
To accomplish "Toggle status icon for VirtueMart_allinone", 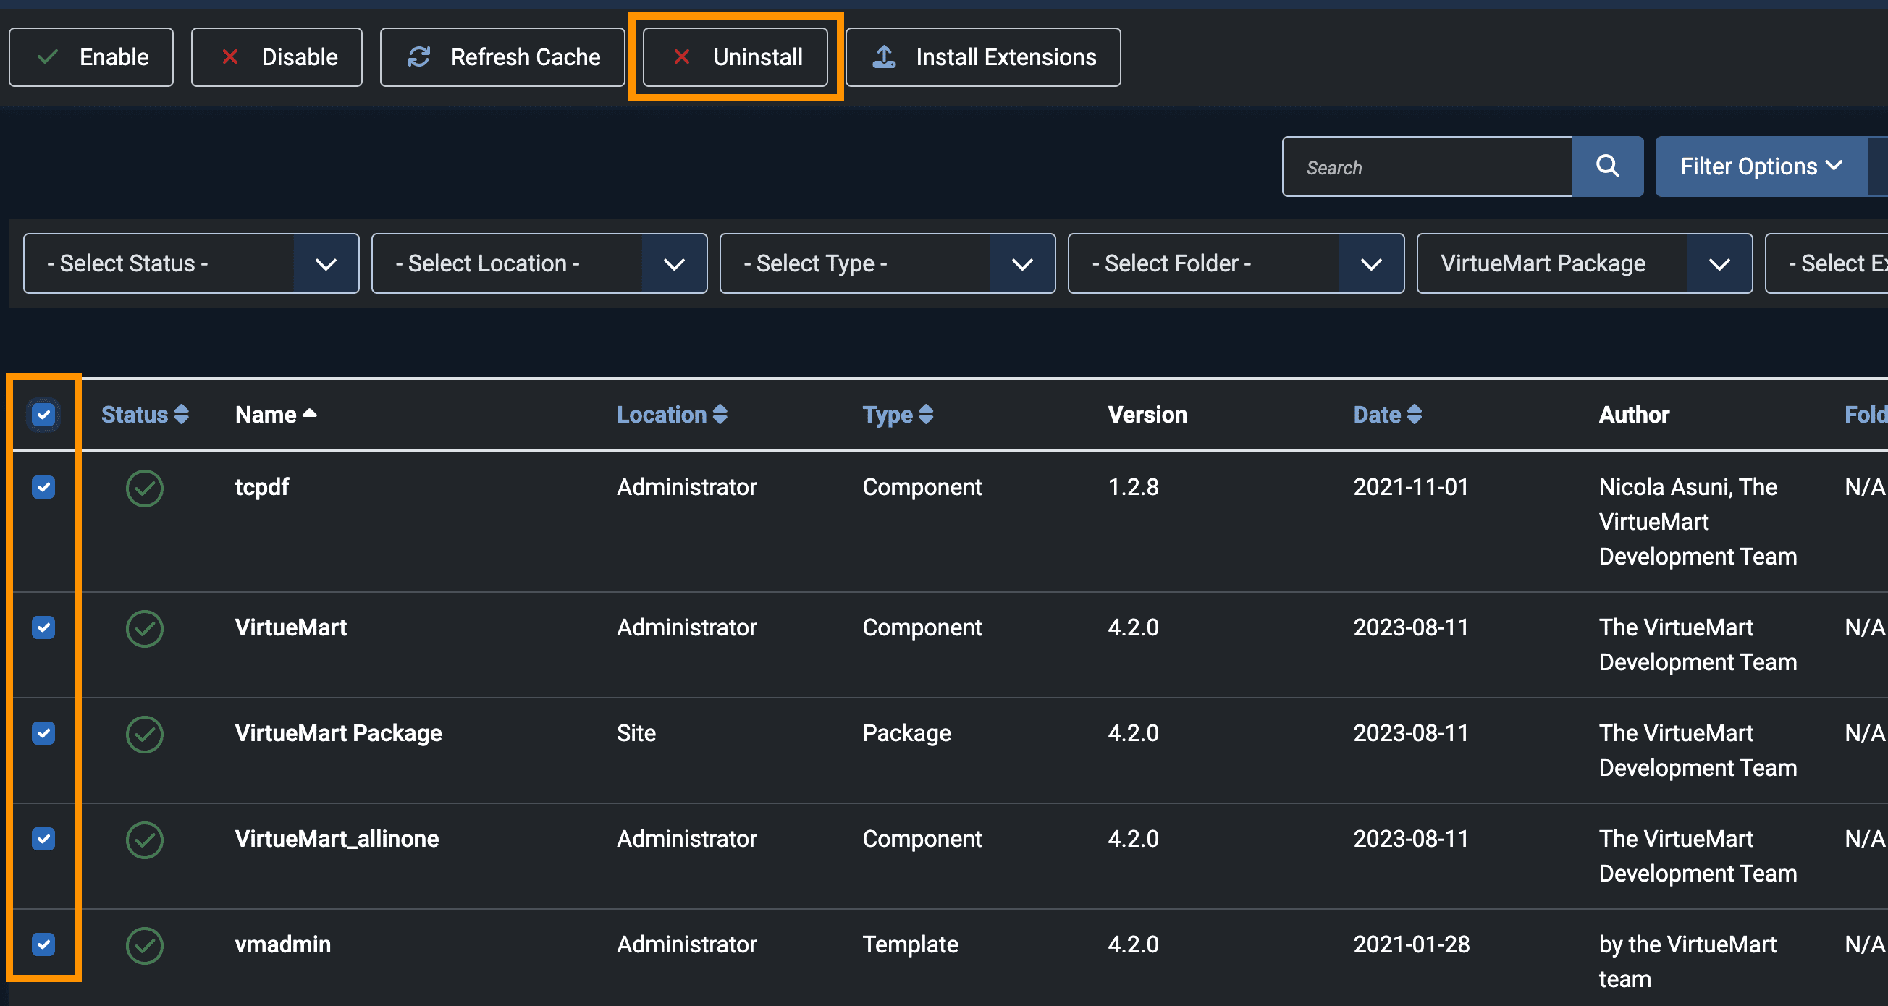I will (x=144, y=840).
